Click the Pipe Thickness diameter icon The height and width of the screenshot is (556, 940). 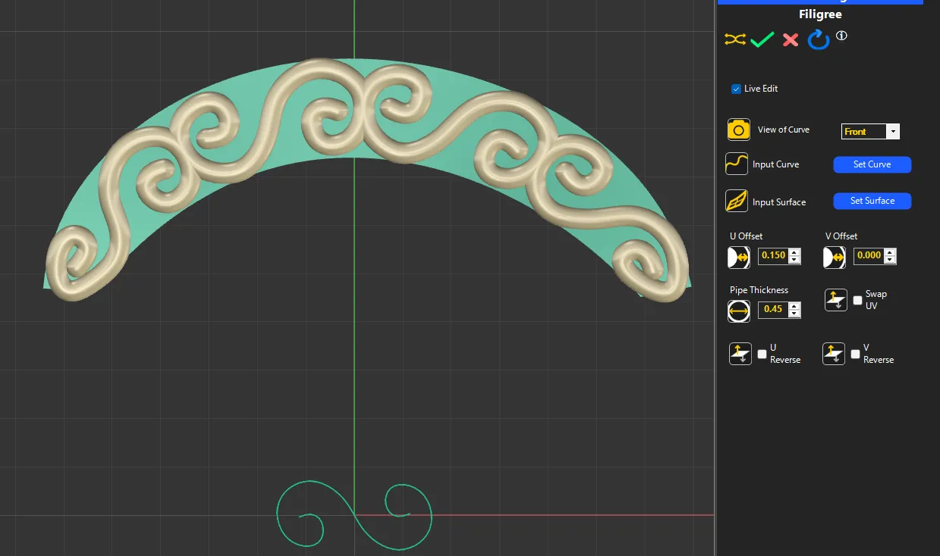coord(739,310)
